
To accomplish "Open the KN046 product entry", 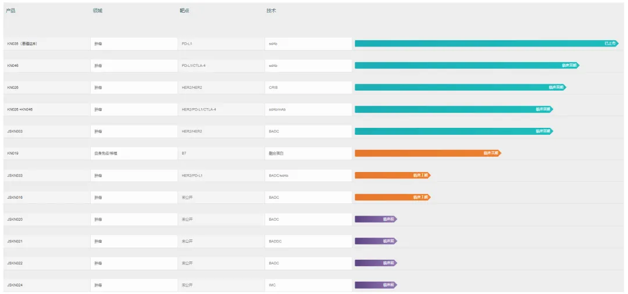I will point(13,66).
